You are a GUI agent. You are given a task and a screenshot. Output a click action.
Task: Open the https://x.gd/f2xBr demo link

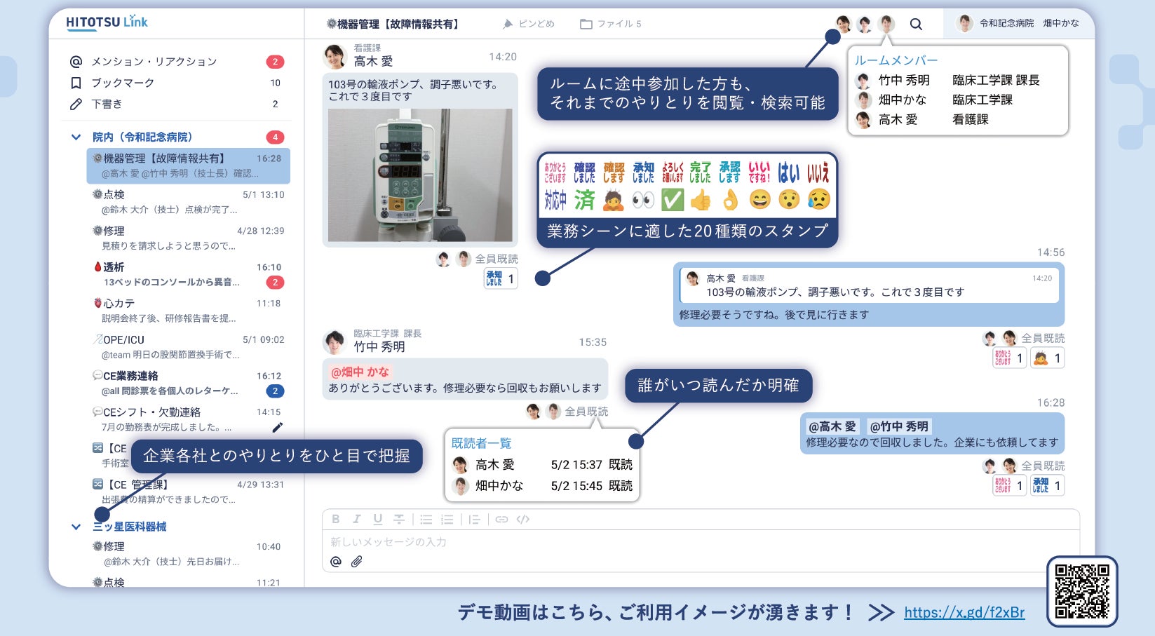click(964, 612)
